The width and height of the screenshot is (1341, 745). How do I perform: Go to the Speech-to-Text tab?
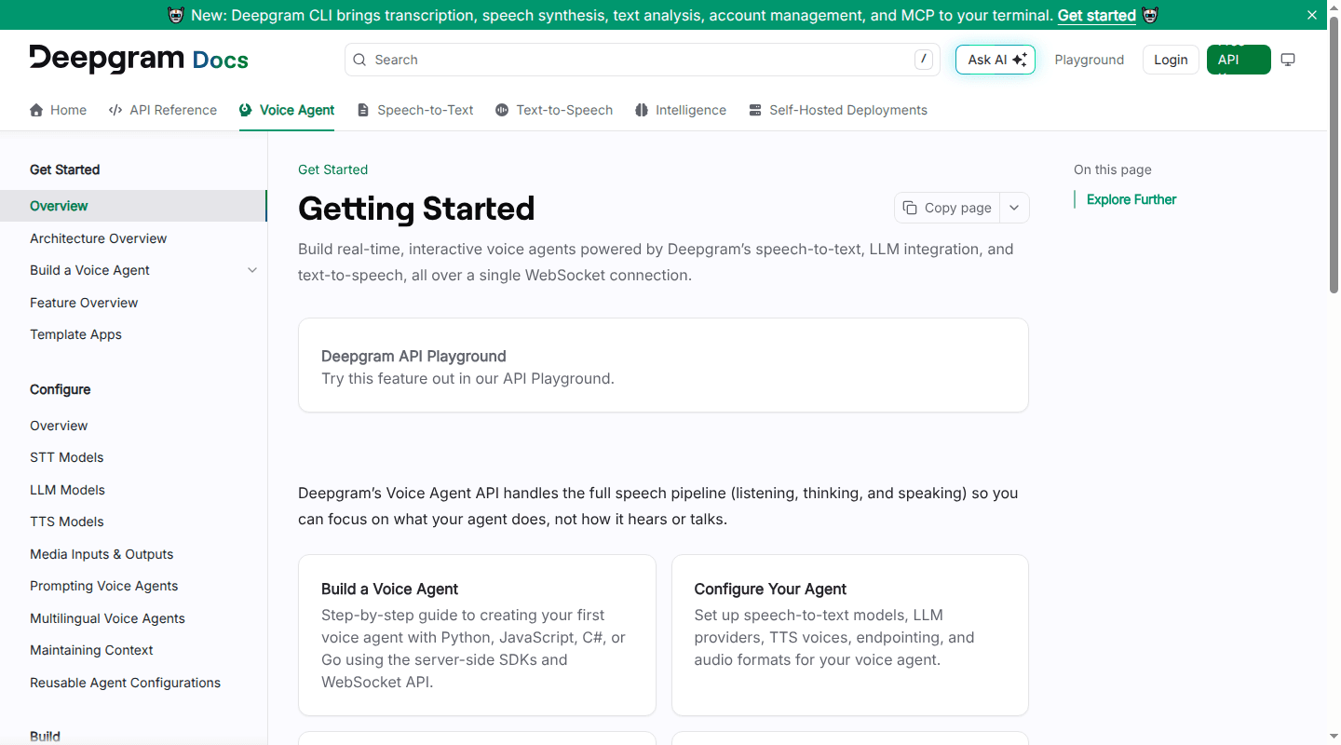click(x=415, y=110)
